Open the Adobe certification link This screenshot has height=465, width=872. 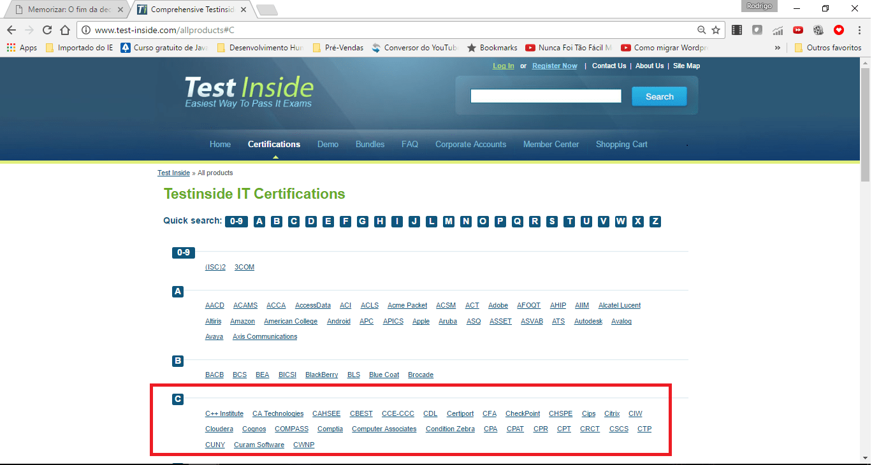[x=498, y=305]
